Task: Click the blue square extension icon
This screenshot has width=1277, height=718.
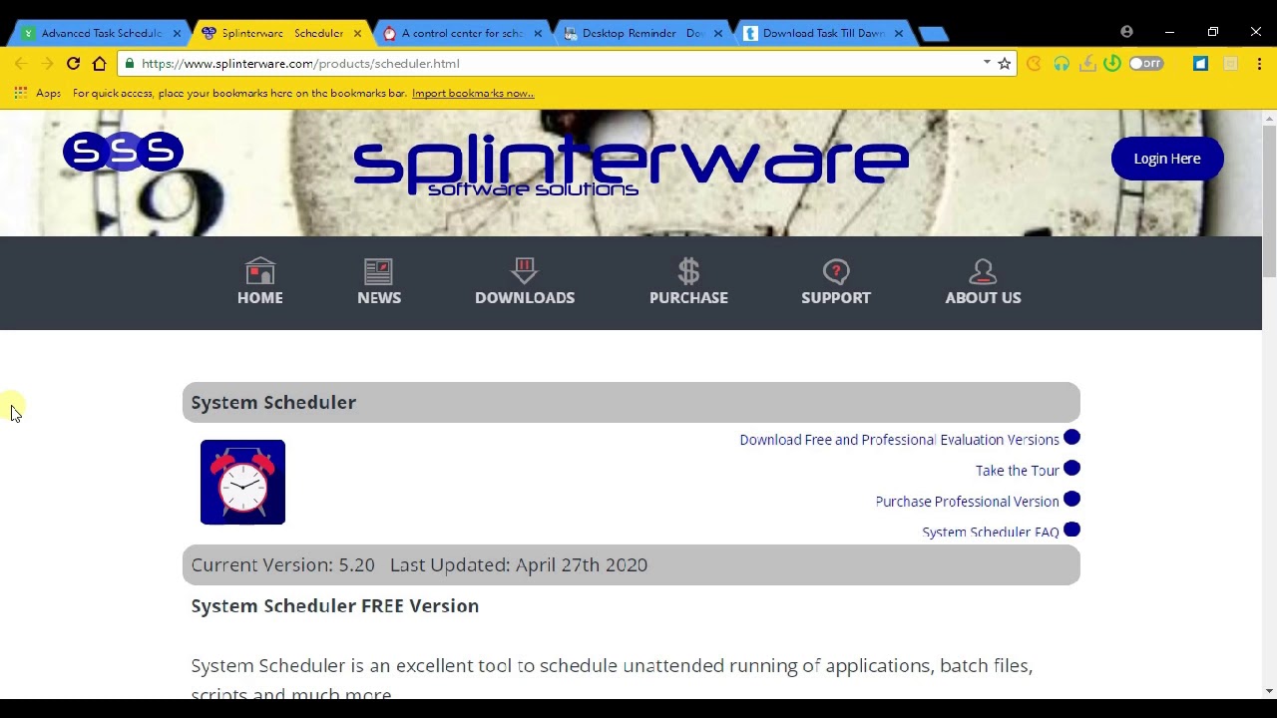Action: (x=1200, y=63)
